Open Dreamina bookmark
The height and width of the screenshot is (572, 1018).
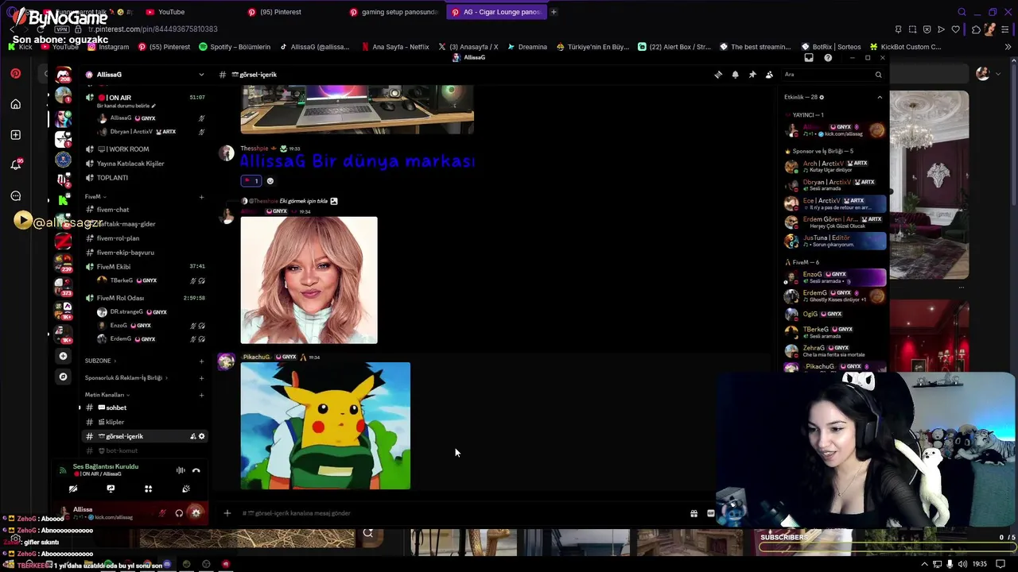point(527,47)
